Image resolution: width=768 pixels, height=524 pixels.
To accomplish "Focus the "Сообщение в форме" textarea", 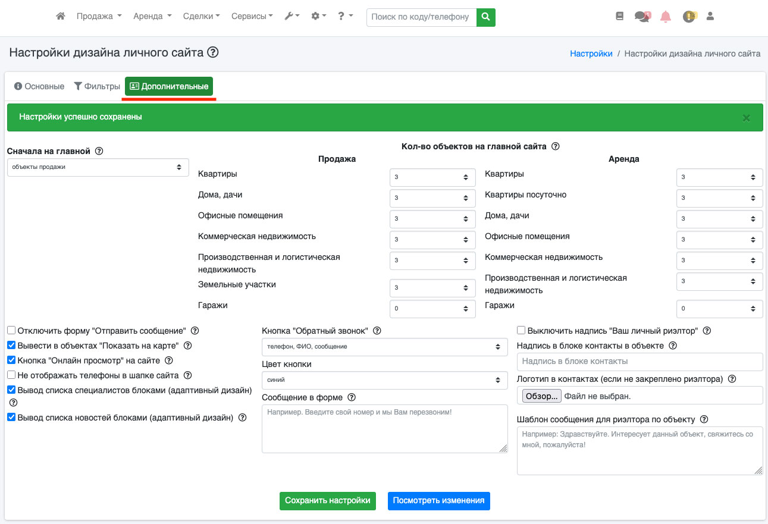I will click(385, 429).
